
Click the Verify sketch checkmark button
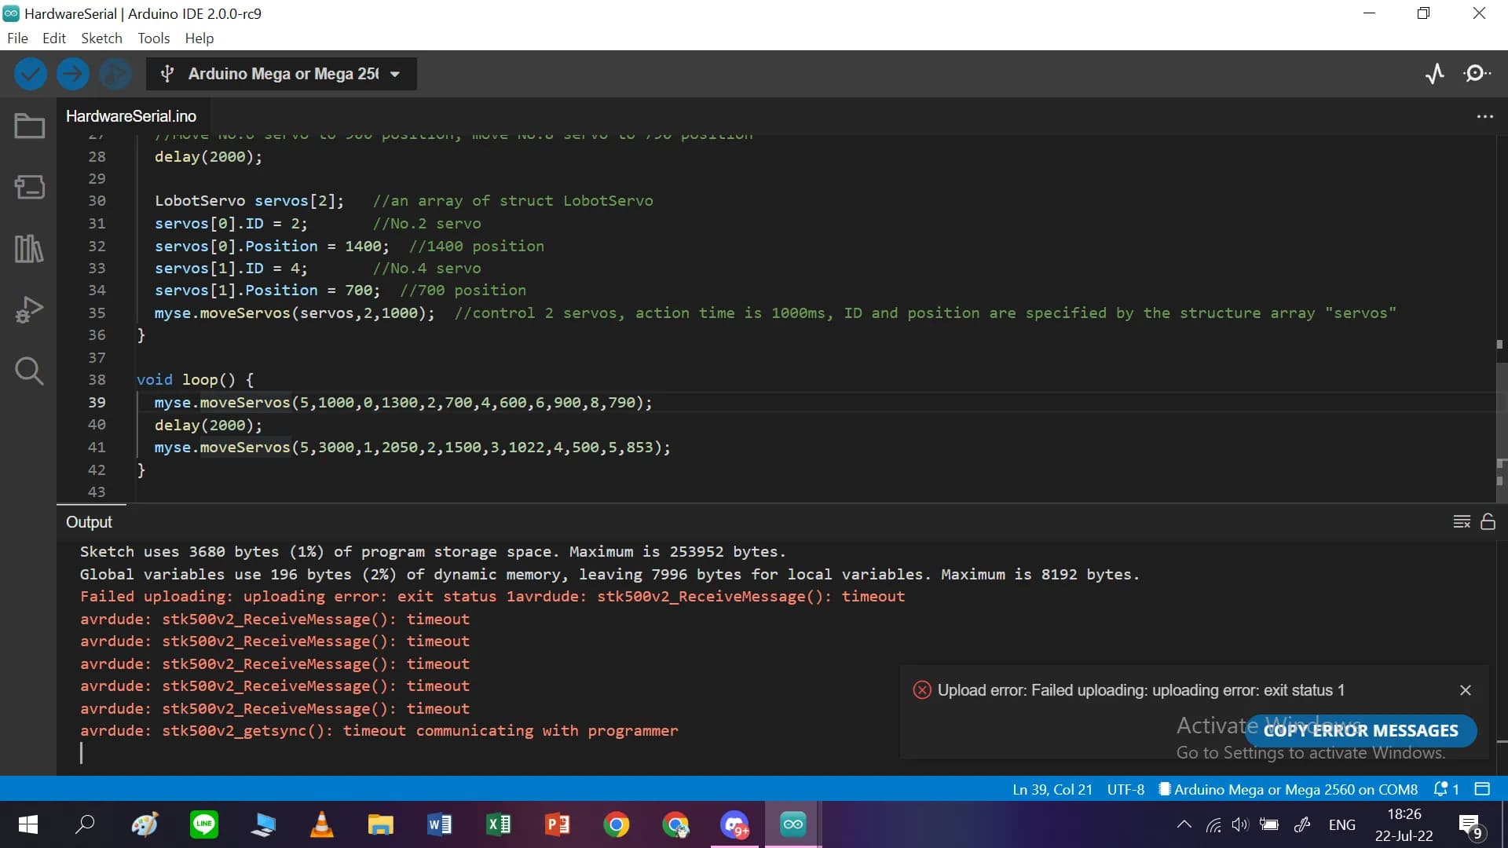(x=30, y=74)
